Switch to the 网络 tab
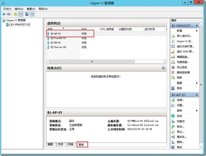This screenshot has width=206, height=156. tap(71, 144)
